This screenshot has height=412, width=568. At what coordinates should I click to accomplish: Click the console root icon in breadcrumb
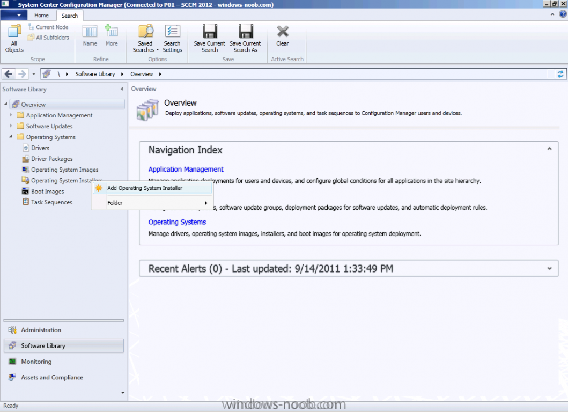(47, 74)
